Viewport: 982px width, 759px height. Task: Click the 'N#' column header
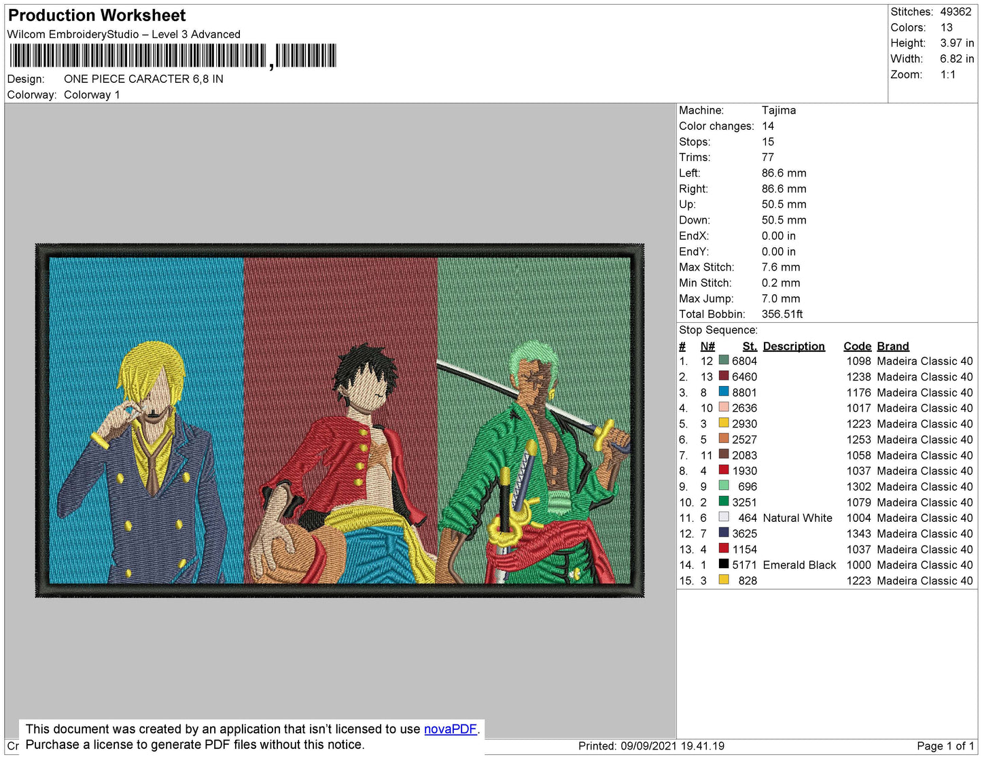(707, 346)
